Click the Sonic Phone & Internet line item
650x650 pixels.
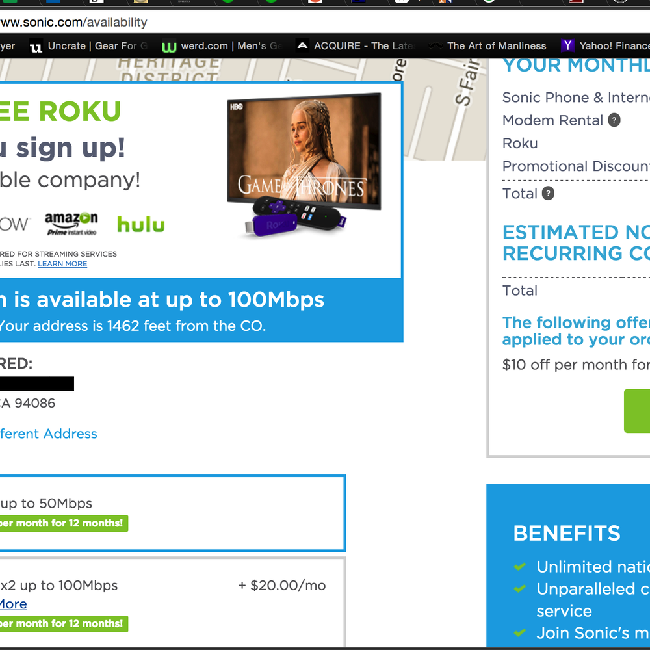click(576, 97)
